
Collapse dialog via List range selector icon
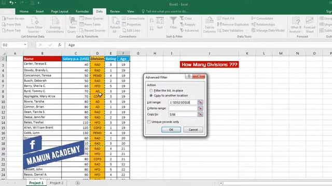click(x=200, y=102)
